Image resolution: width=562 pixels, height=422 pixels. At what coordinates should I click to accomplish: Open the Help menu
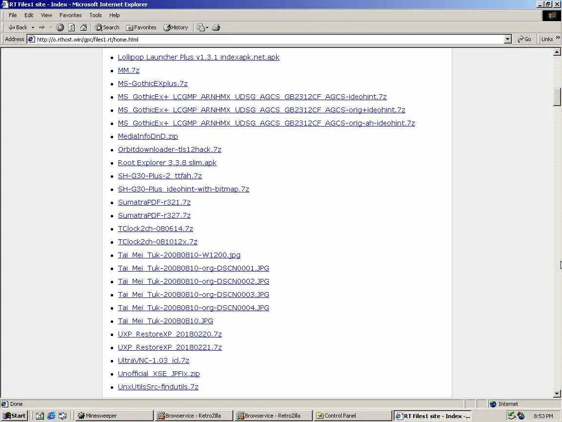[114, 15]
